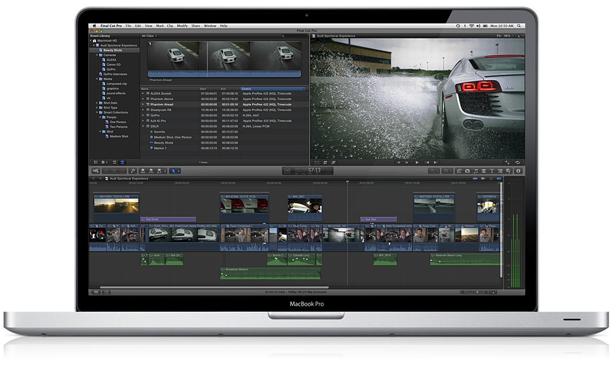The height and width of the screenshot is (388, 614).
Task: Open the Modify menu
Action: tap(182, 26)
